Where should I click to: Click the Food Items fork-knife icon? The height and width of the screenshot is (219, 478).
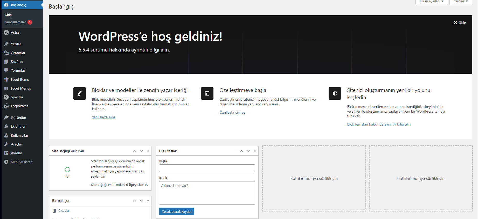[x=6, y=79]
